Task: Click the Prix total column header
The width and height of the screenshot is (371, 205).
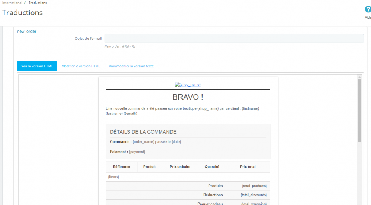Action: coord(247,167)
